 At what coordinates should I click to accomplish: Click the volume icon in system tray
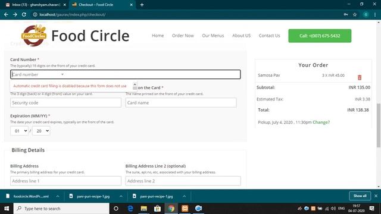point(333,209)
